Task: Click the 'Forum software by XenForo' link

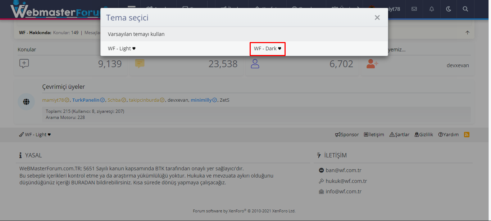Action: tap(244, 211)
